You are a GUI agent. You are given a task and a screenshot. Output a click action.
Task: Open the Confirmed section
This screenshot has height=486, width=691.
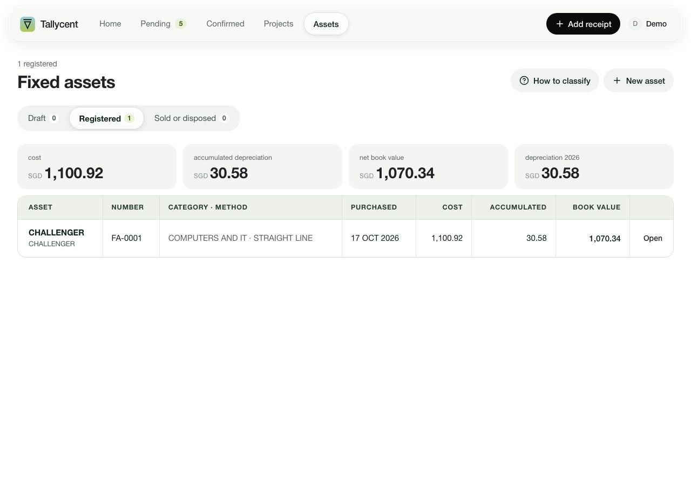coord(225,24)
